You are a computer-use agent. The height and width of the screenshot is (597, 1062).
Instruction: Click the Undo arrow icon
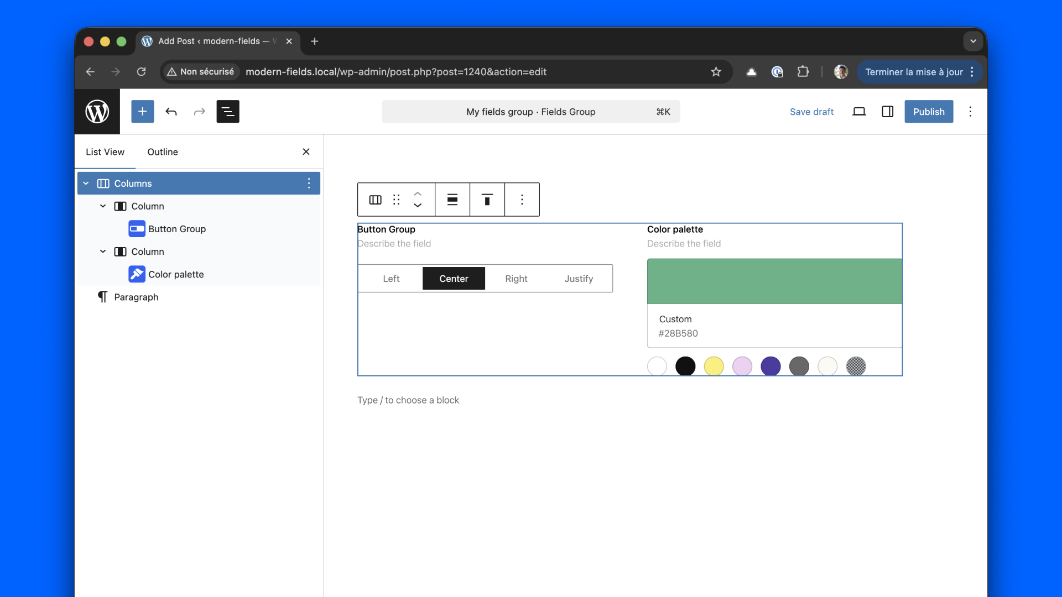[x=171, y=112]
